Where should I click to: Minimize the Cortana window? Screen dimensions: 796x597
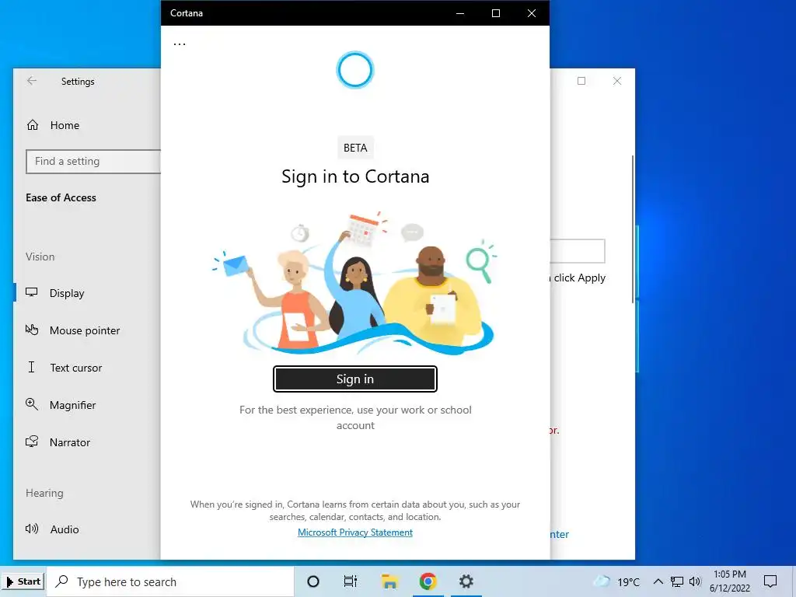coord(460,13)
